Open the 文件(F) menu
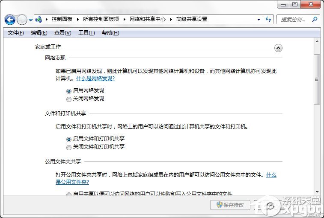Screen dimensions: 324x218 point(15,33)
